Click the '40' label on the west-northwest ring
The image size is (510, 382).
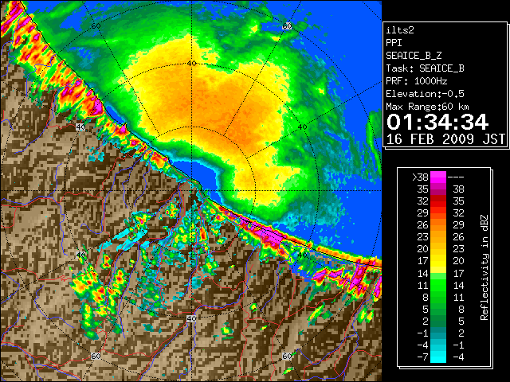click(x=80, y=127)
